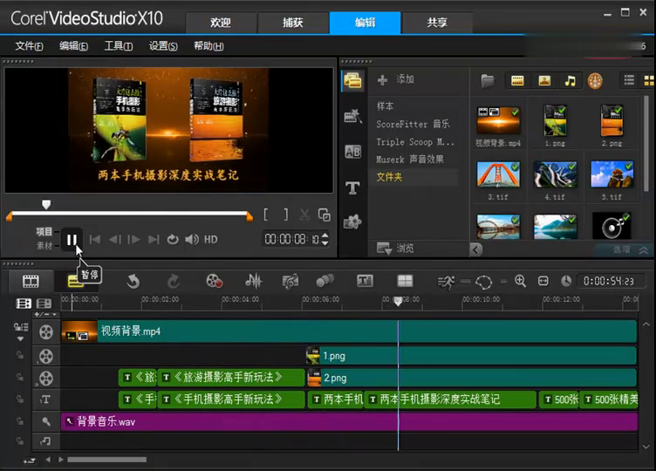The height and width of the screenshot is (471, 656).
Task: Open the Record/Capture option tool
Action: [214, 281]
